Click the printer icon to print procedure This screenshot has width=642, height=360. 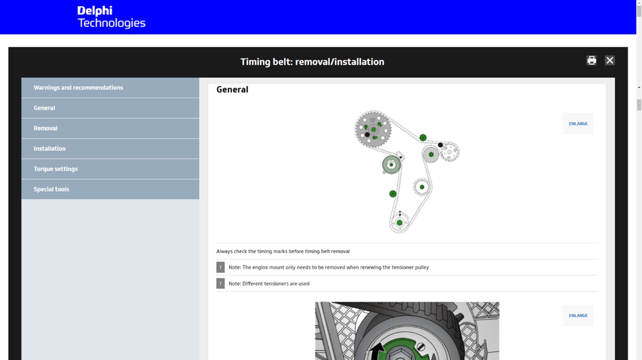(591, 61)
